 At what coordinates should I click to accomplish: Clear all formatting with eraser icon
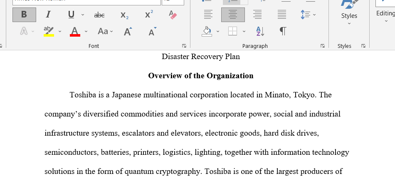173,15
